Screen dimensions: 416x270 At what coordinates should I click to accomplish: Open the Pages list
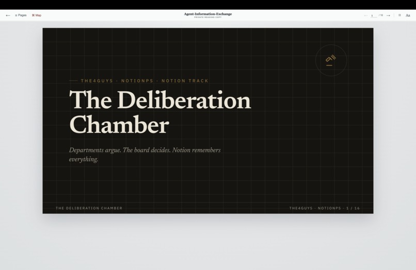coord(21,15)
